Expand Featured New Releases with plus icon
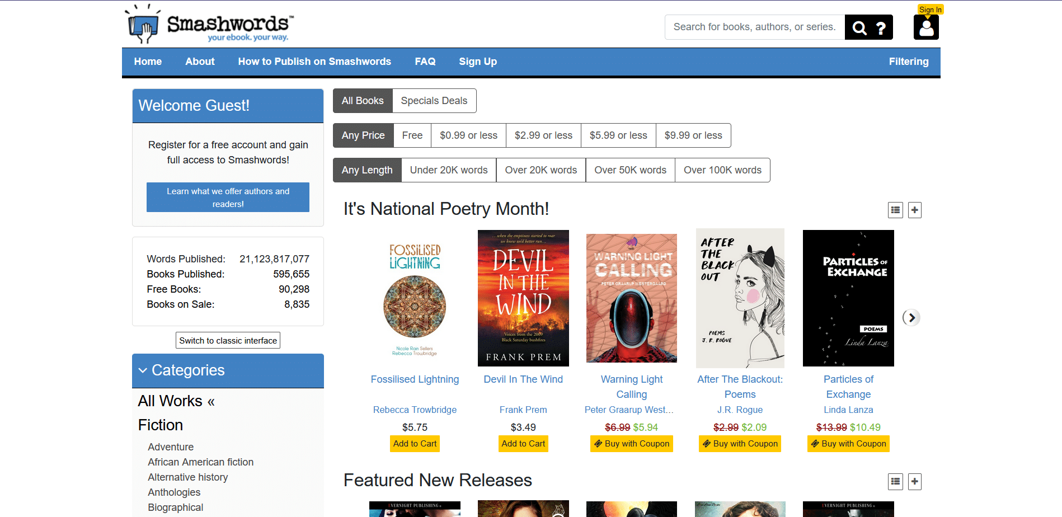 915,482
